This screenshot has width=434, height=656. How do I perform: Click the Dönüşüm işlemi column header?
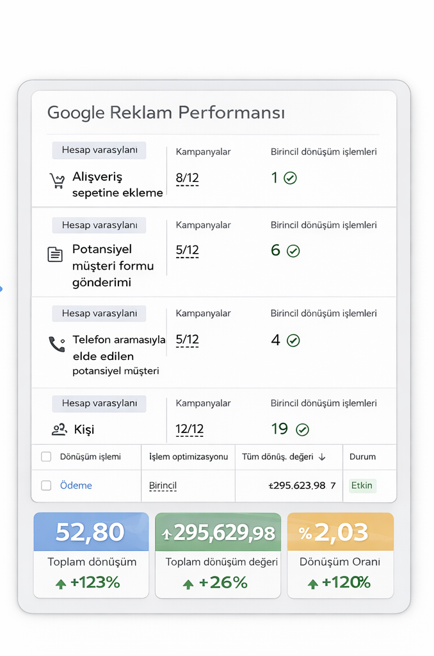pos(90,457)
